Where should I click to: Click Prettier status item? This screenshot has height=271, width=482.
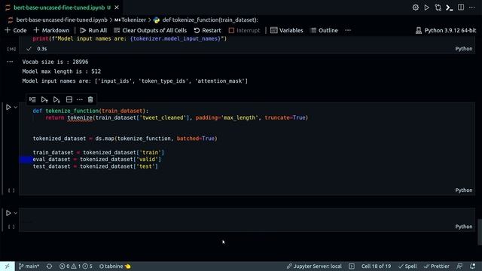pyautogui.click(x=437, y=266)
